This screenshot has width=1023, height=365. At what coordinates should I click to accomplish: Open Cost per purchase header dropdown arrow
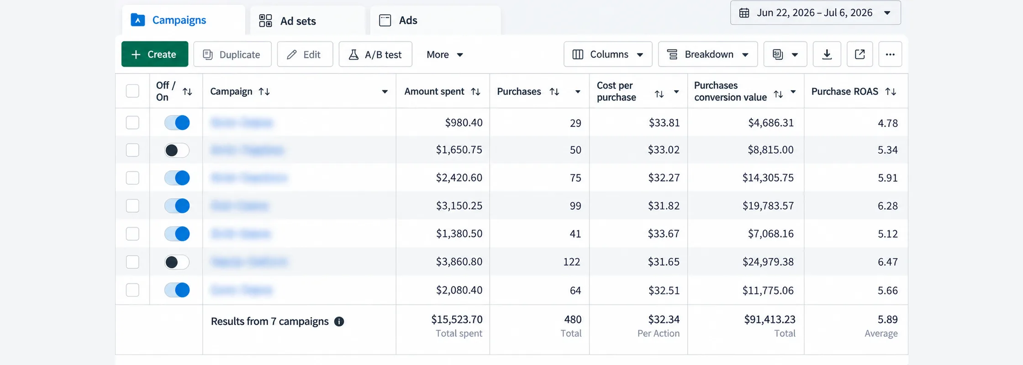(676, 92)
